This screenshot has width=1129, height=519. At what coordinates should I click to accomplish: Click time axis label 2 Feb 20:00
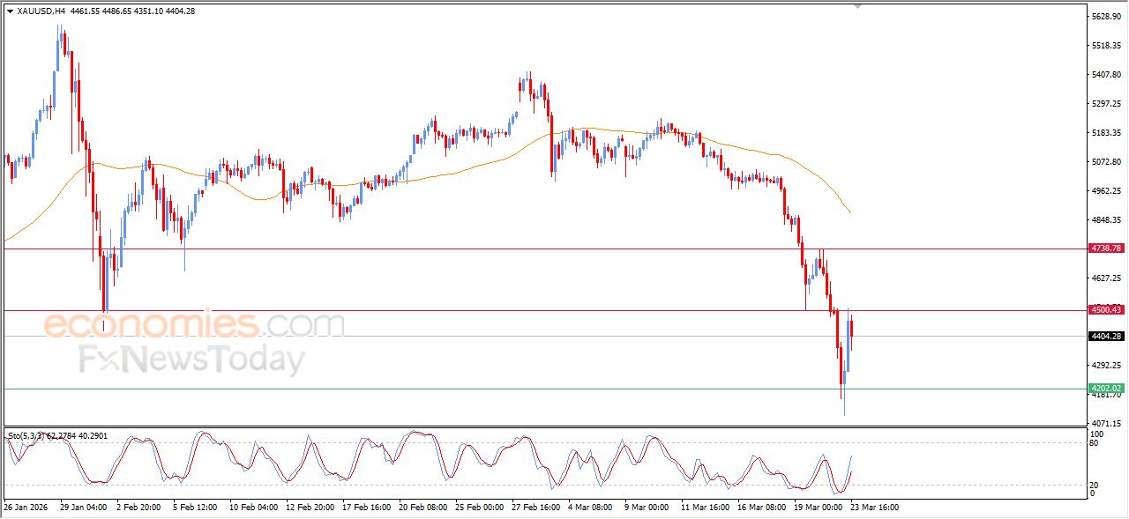tap(139, 508)
